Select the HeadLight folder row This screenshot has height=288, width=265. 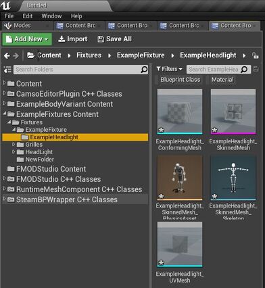(x=75, y=152)
